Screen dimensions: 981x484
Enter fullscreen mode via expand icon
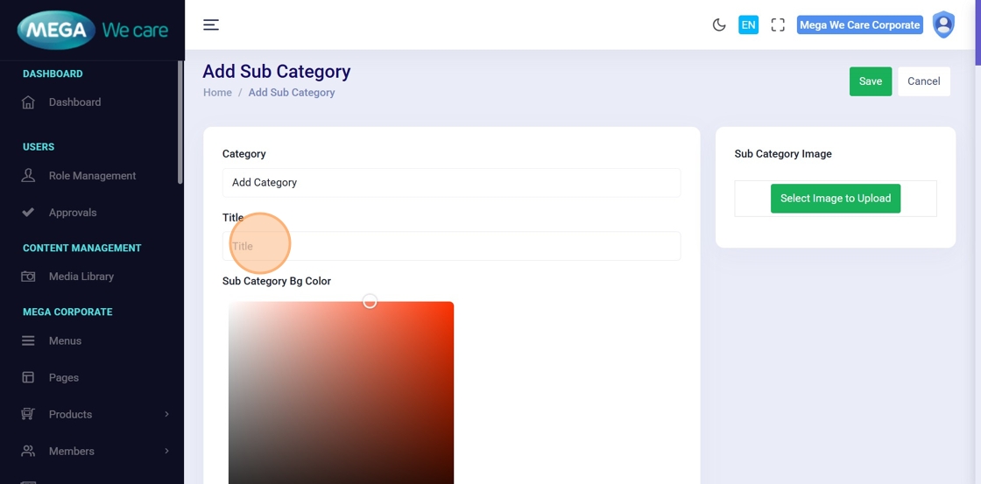pyautogui.click(x=778, y=25)
